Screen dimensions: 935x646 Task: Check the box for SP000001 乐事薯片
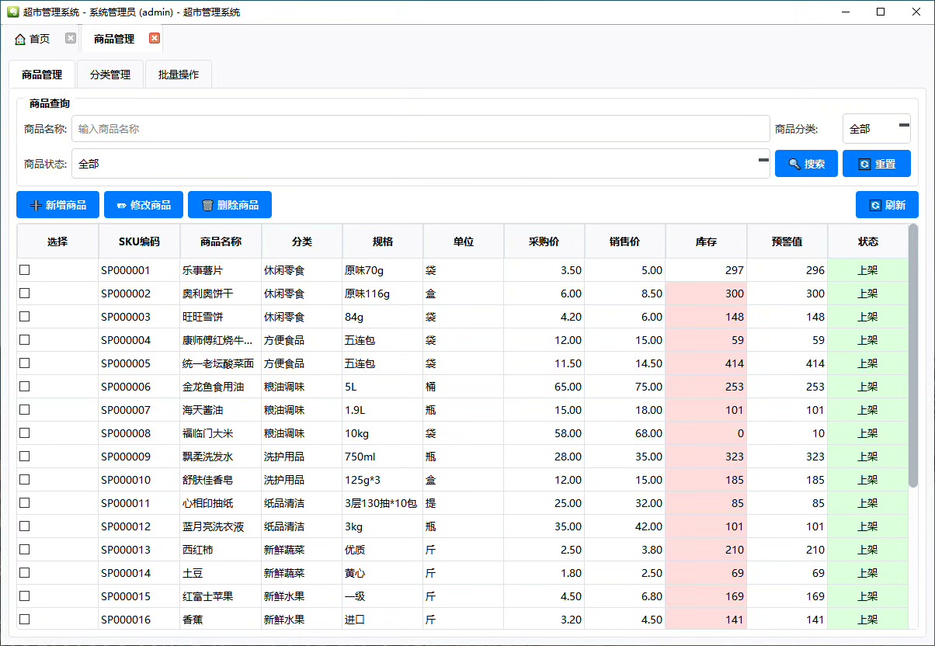tap(25, 270)
